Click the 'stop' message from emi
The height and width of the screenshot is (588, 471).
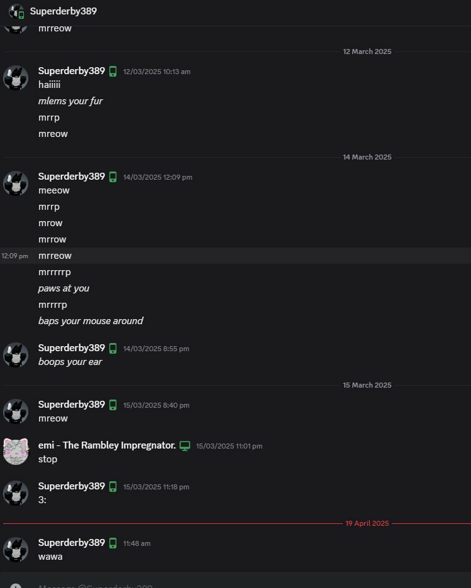click(48, 459)
